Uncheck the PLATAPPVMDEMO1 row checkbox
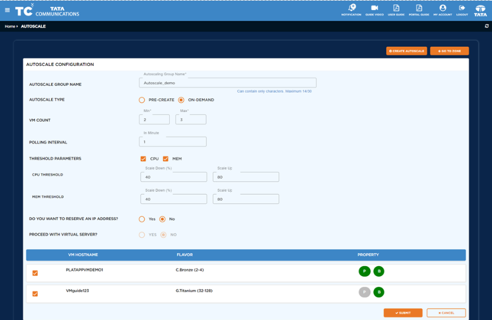The image size is (492, 320). (35, 273)
